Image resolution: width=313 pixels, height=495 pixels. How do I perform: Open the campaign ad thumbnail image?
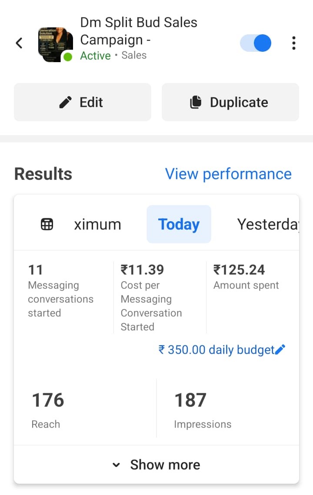[x=54, y=43]
